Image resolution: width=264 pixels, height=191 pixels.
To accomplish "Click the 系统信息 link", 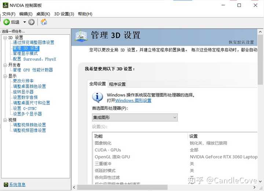I will (17, 184).
